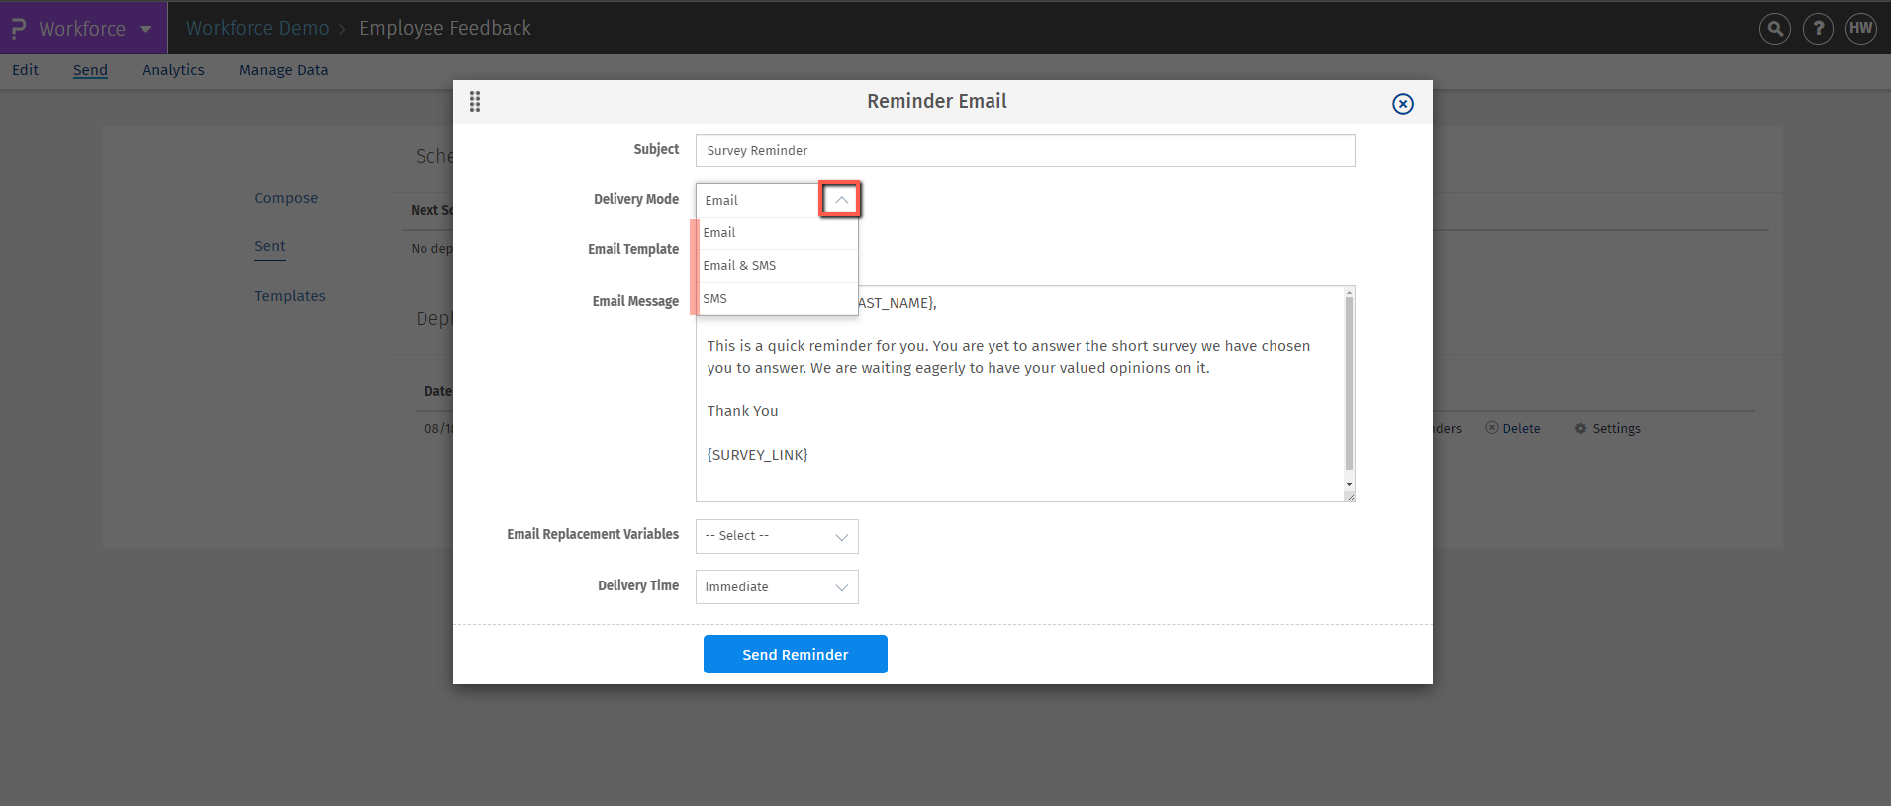Open the Templates sidebar link
The image size is (1891, 806).
click(289, 296)
